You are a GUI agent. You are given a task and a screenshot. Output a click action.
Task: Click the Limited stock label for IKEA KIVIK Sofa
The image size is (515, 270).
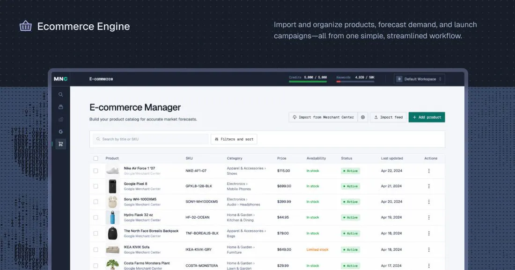point(317,250)
